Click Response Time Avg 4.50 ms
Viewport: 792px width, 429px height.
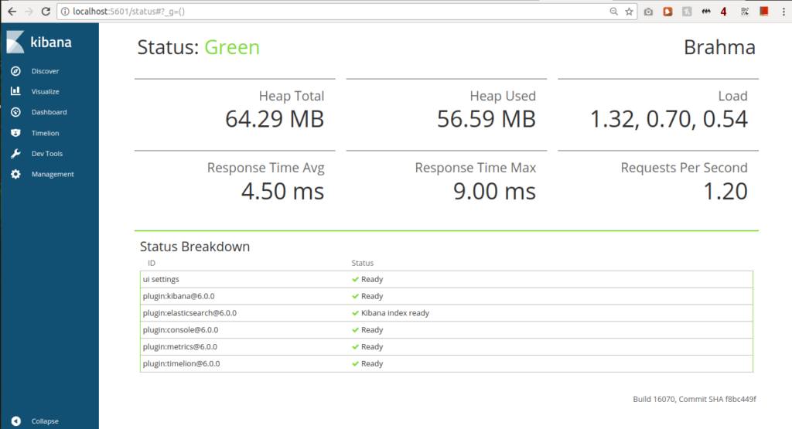[282, 191]
